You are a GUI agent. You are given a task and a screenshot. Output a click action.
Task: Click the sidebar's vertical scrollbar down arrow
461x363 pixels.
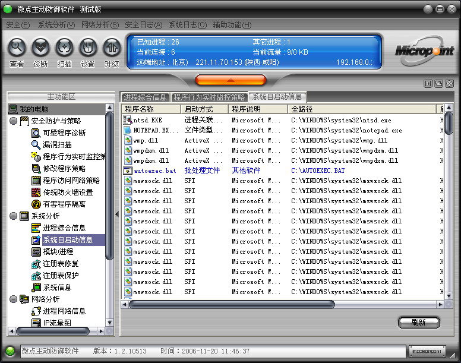(109, 323)
